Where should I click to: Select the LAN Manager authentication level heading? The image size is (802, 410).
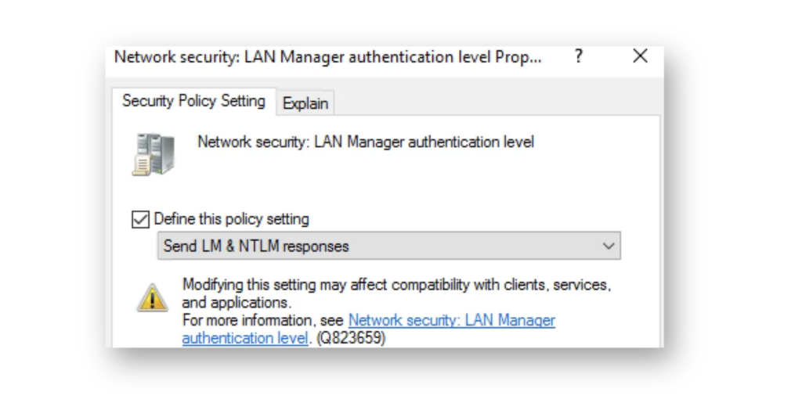click(366, 142)
